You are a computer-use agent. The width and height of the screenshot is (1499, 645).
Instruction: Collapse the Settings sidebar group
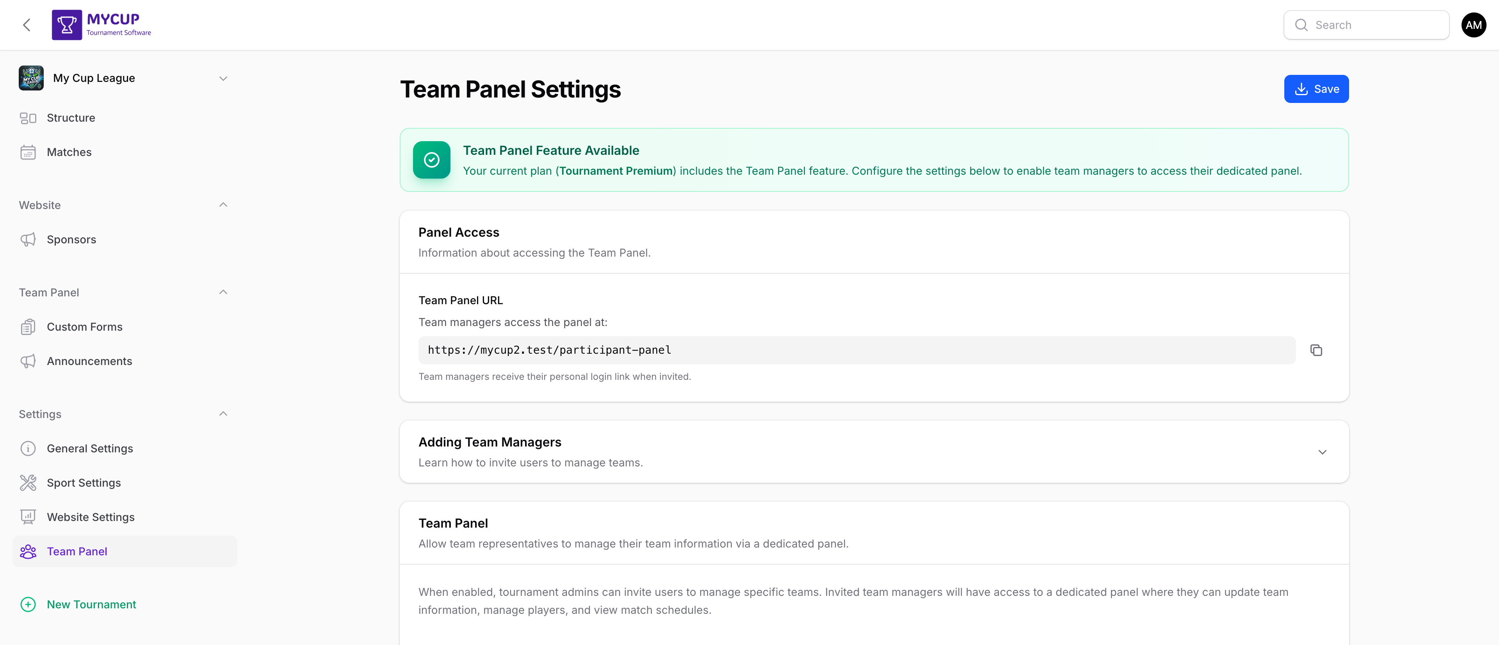(x=223, y=413)
